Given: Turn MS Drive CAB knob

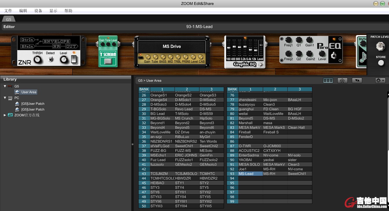Looking at the screenshot, I should tap(201, 57).
